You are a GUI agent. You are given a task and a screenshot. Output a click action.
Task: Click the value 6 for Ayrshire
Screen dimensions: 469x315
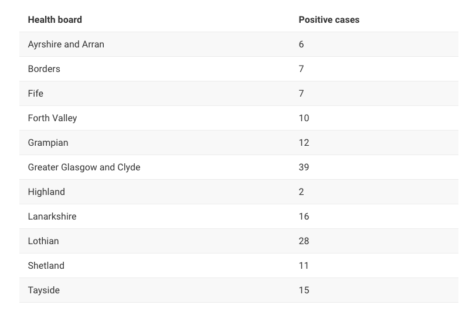click(301, 44)
